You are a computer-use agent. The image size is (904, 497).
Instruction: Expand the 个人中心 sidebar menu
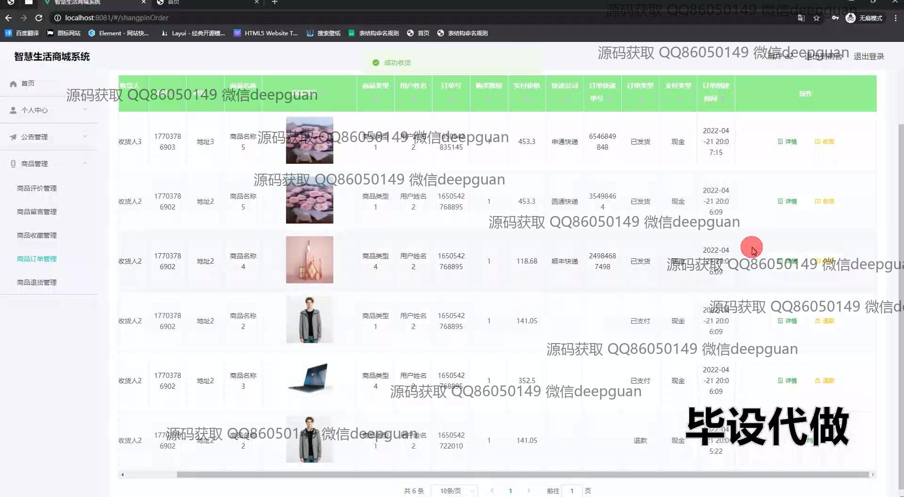point(49,110)
